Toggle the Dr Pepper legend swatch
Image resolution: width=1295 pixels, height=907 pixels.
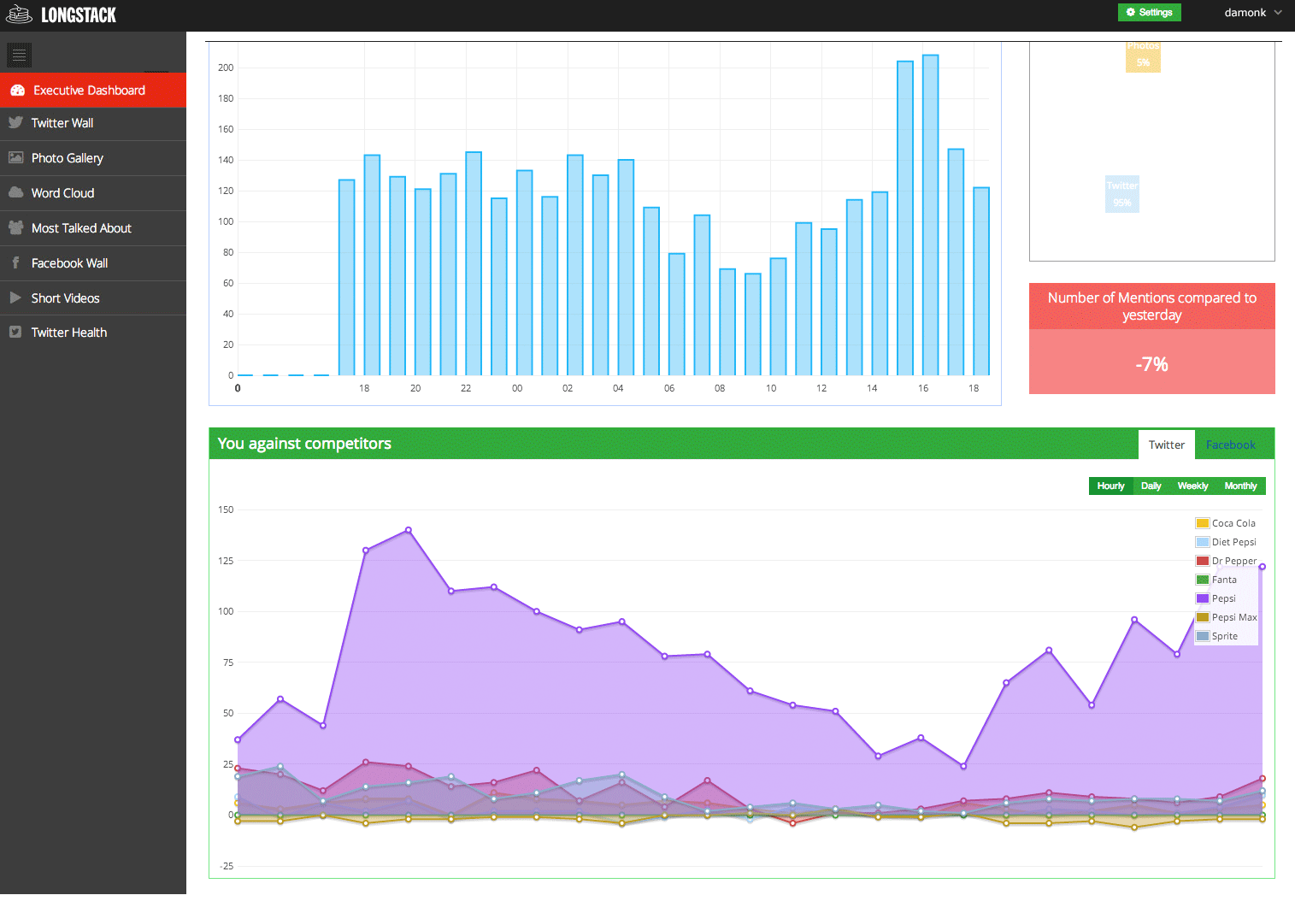(1203, 561)
